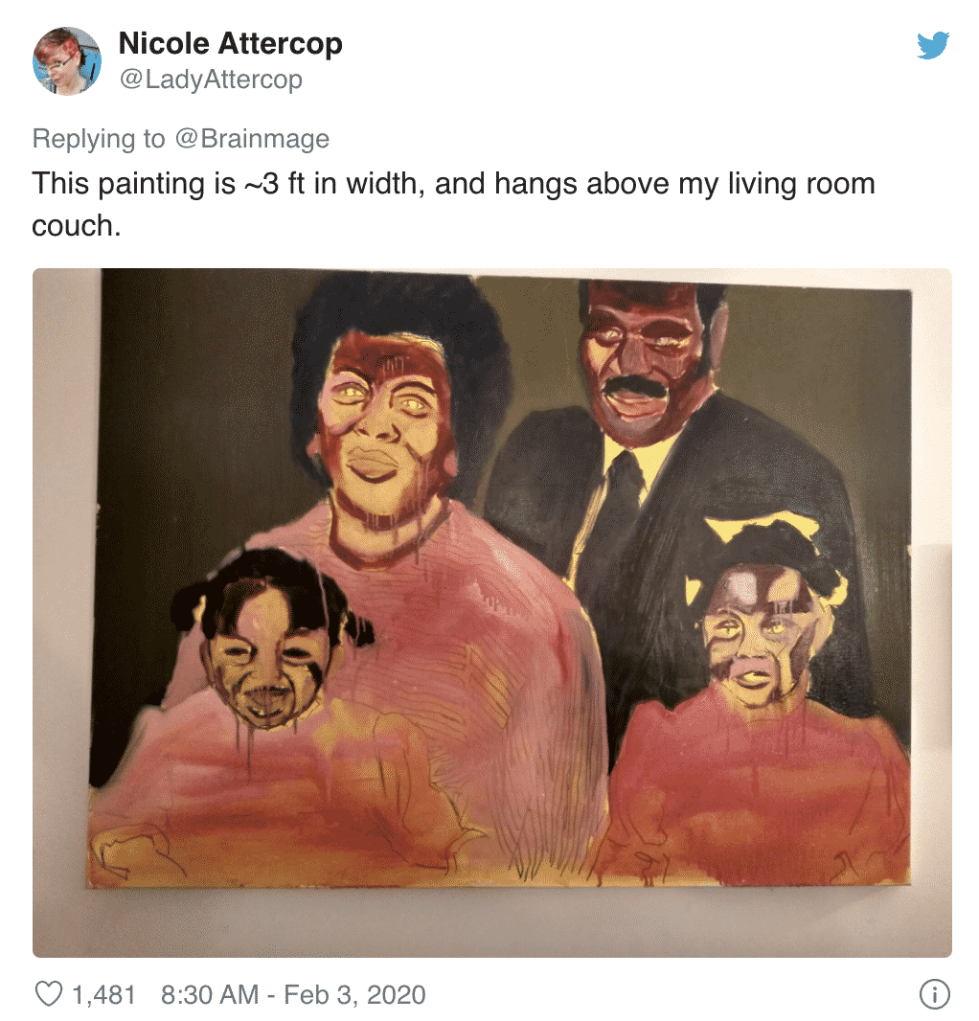Open Nicole Attercop's profile avatar
This screenshot has height=1021, width=979.
point(67,61)
